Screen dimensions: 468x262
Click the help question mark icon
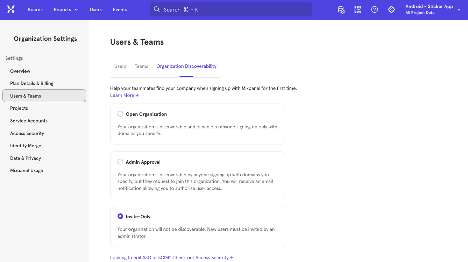pos(375,10)
